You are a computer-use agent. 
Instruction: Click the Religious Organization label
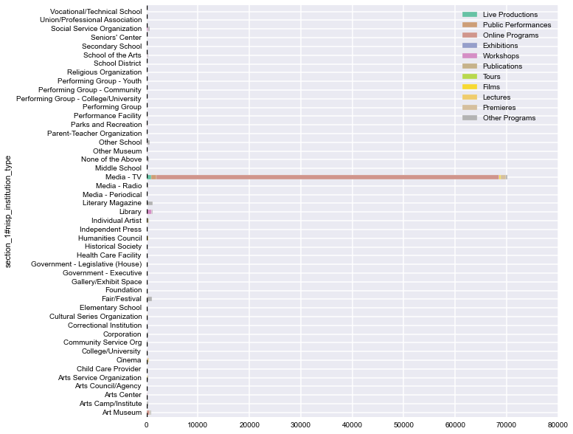104,72
